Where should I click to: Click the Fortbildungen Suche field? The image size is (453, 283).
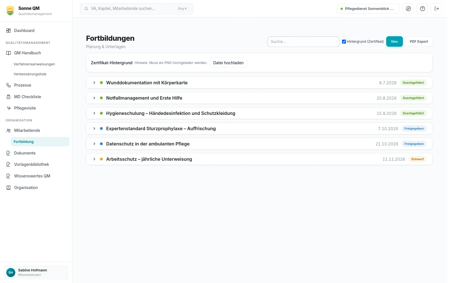[303, 42]
